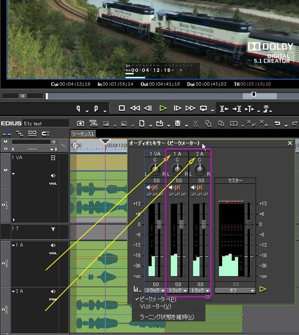The width and height of the screenshot is (299, 335).
Task: Expand the 1 VA audio expander arrow
Action: point(14,220)
